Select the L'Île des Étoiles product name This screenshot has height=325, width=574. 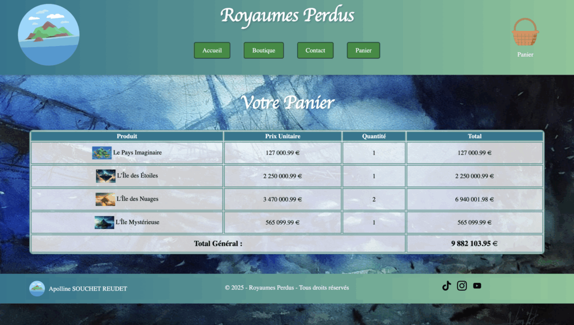click(x=137, y=176)
